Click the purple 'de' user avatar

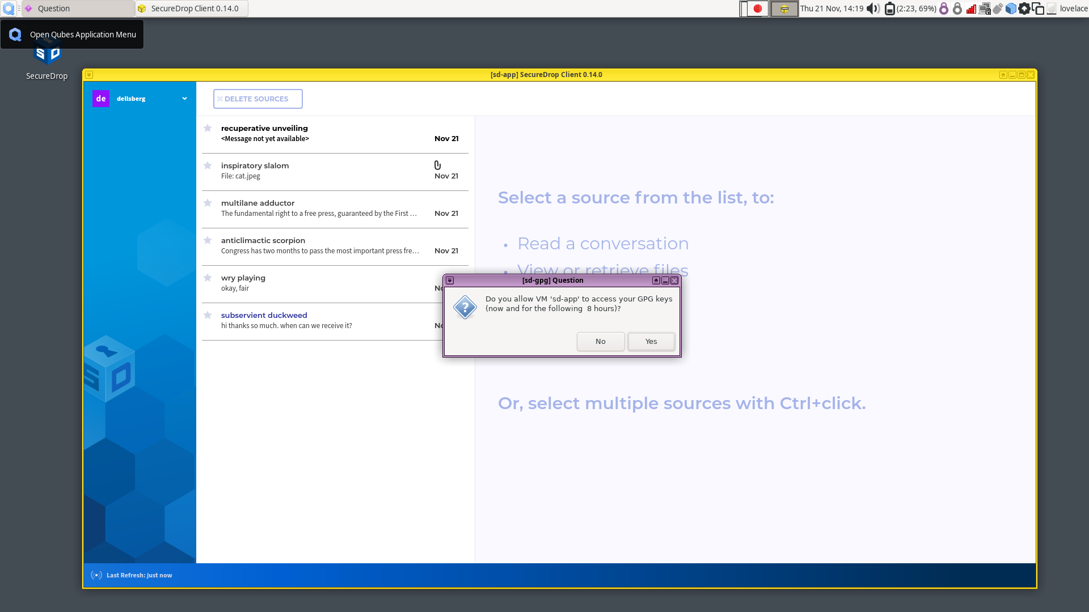click(x=101, y=99)
